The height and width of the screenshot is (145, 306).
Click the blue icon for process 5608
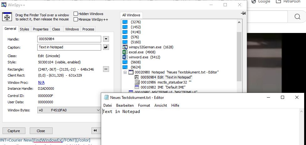[125, 62]
